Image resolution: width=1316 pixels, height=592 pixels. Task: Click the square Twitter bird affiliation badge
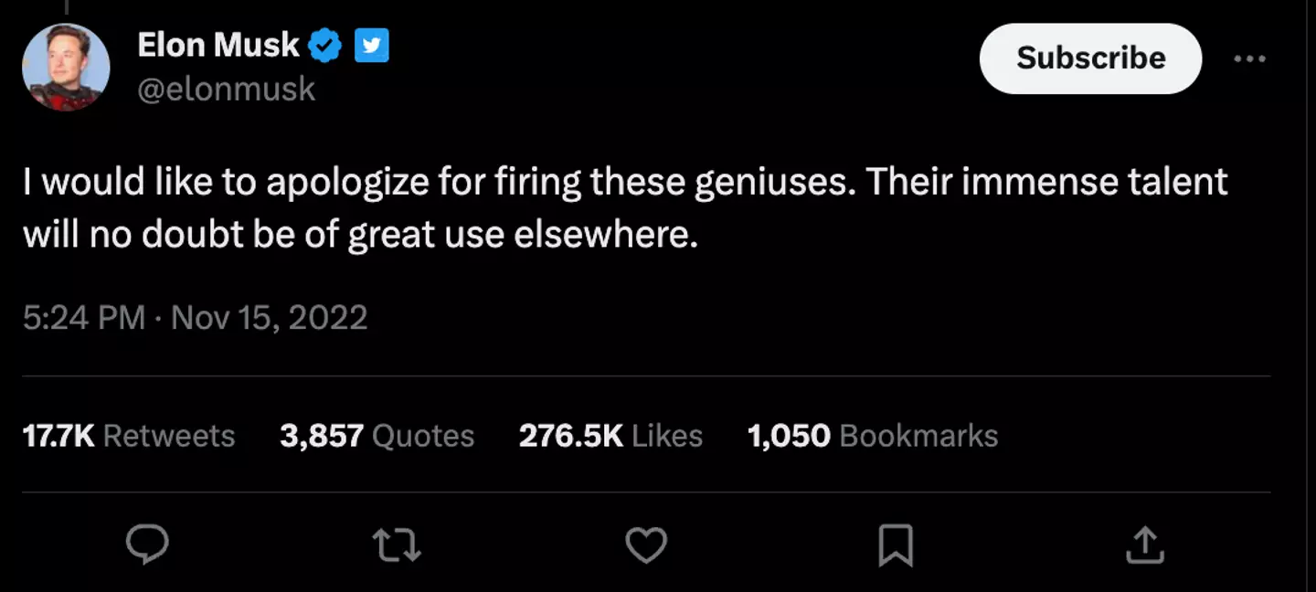(x=371, y=45)
